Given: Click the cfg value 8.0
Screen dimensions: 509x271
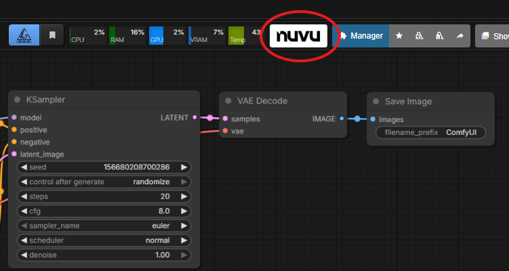Looking at the screenshot, I should (x=164, y=211).
